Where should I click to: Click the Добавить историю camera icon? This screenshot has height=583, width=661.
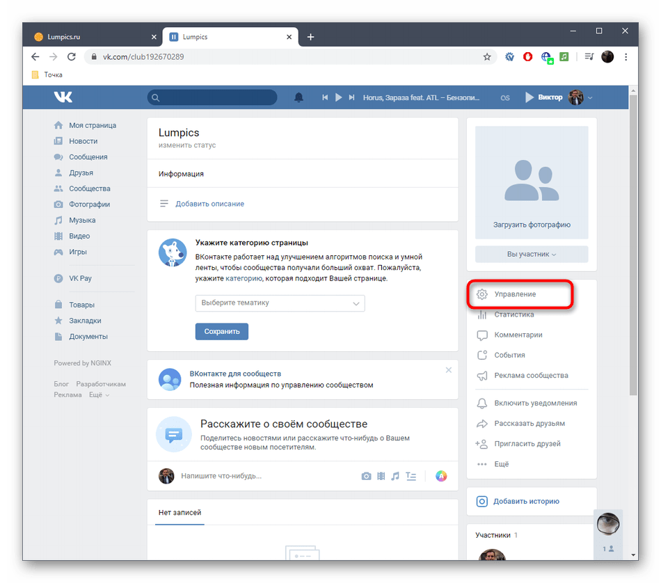click(482, 501)
